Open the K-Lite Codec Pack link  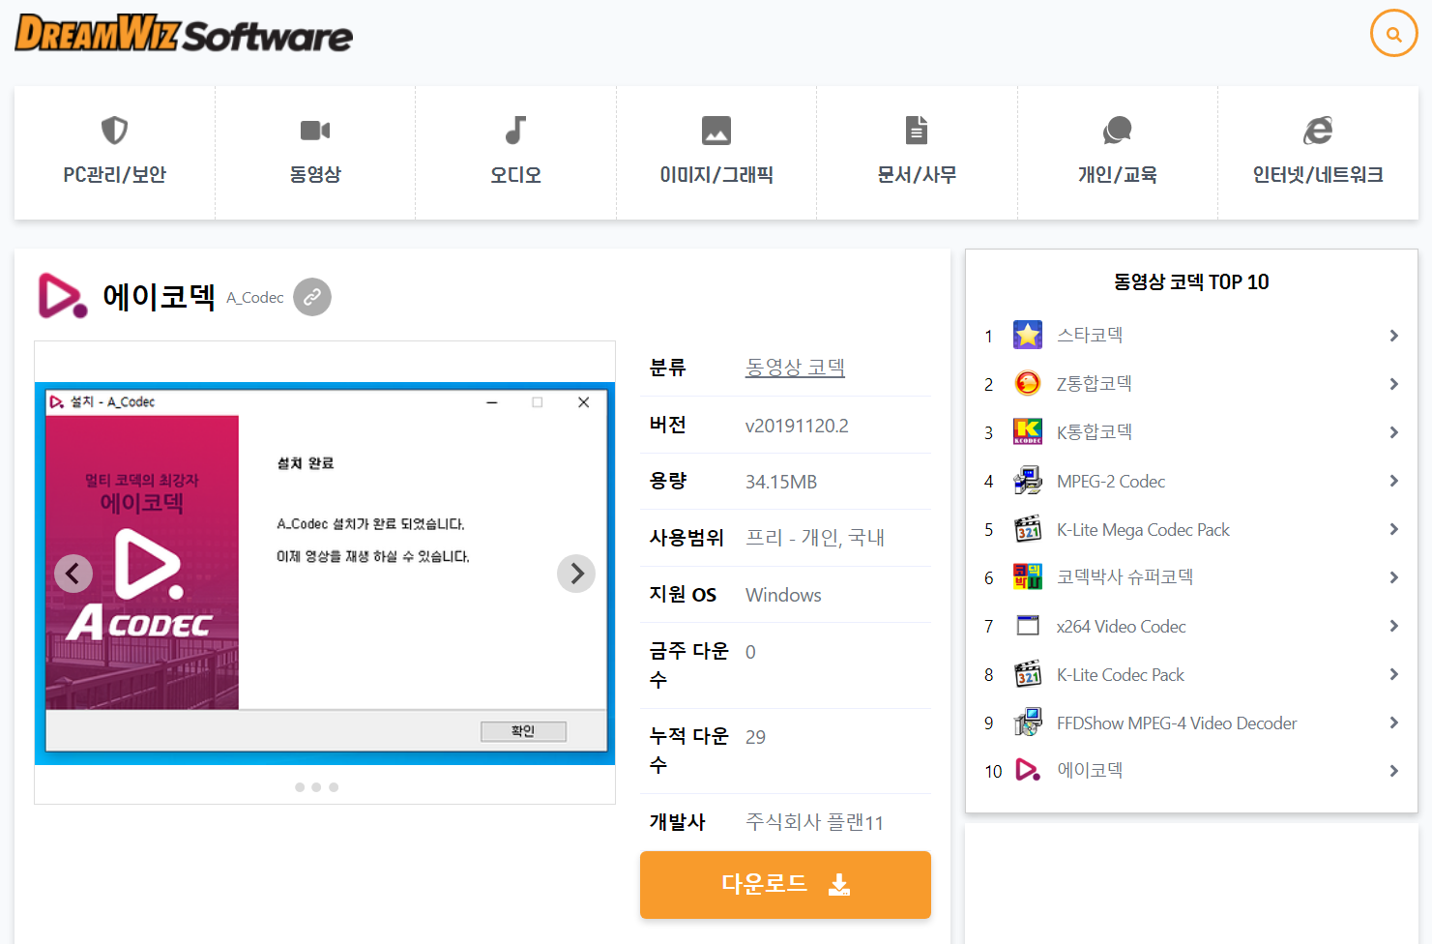[x=1120, y=674]
